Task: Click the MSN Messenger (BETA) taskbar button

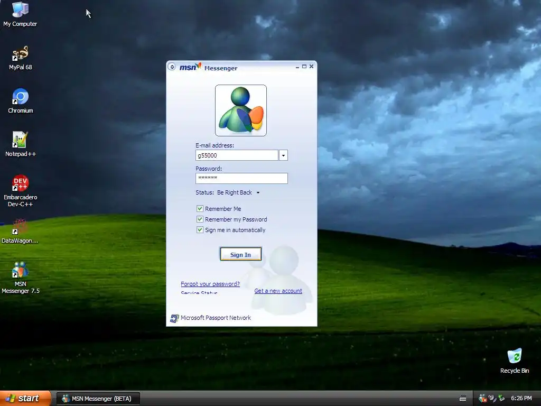Action: [x=98, y=399]
